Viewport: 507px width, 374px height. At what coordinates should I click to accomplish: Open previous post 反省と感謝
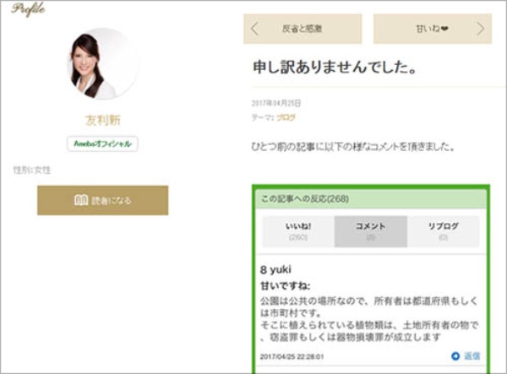[x=303, y=29]
